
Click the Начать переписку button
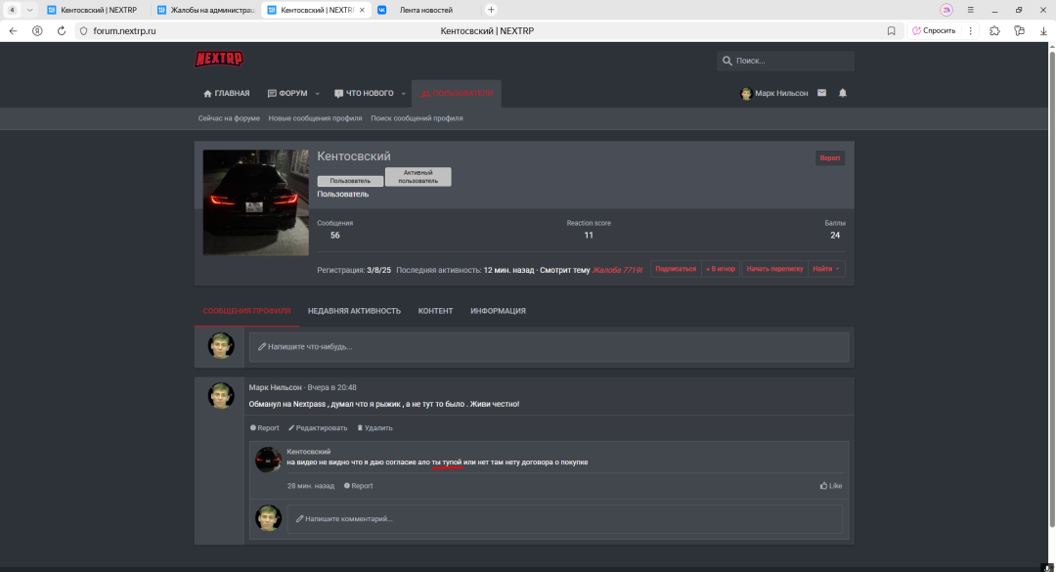773,269
